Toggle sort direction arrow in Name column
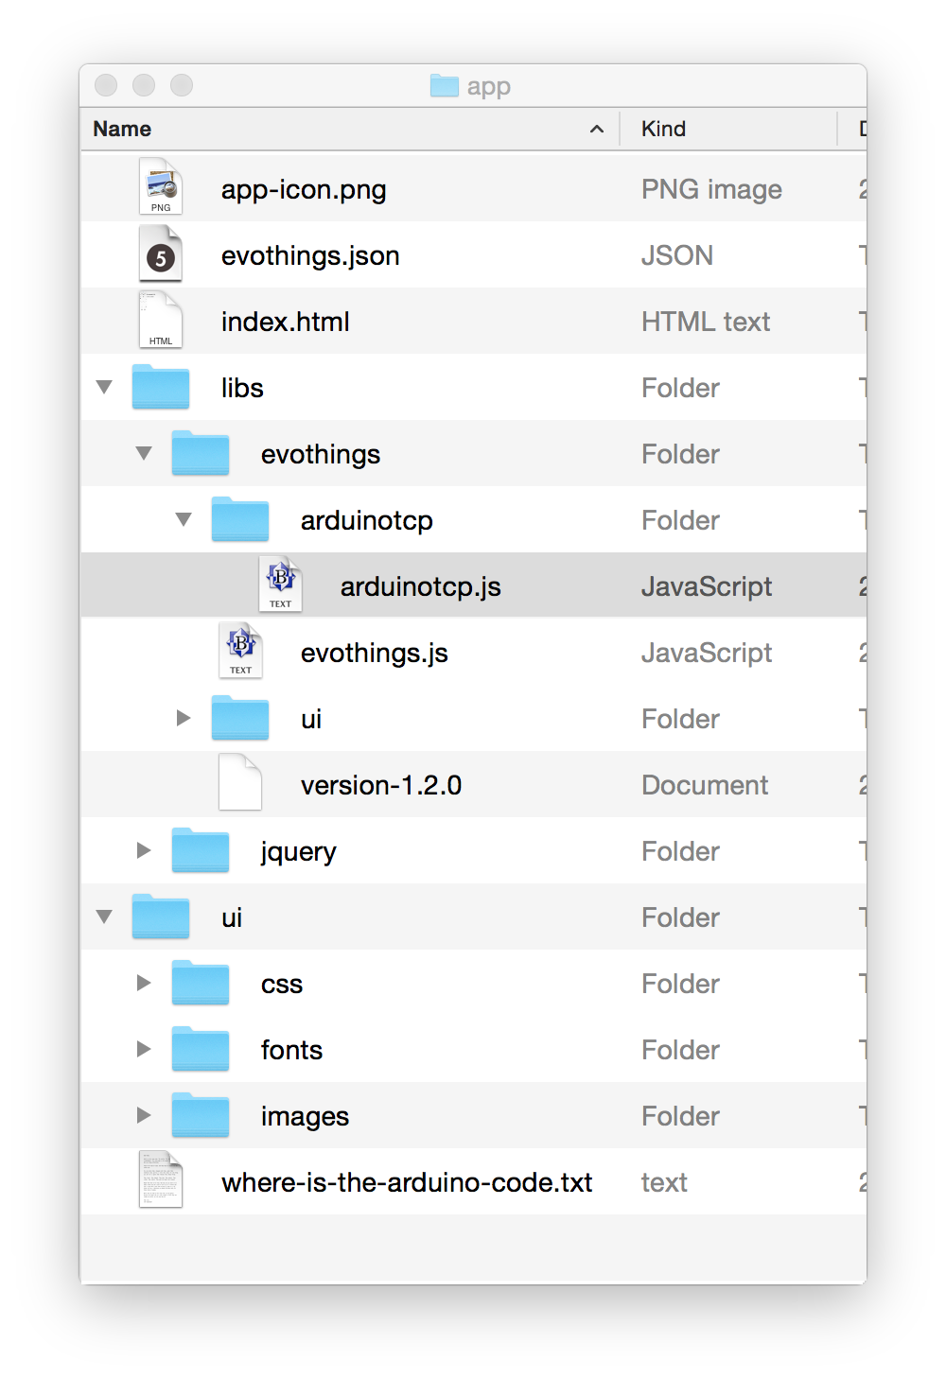946x1379 pixels. (597, 130)
